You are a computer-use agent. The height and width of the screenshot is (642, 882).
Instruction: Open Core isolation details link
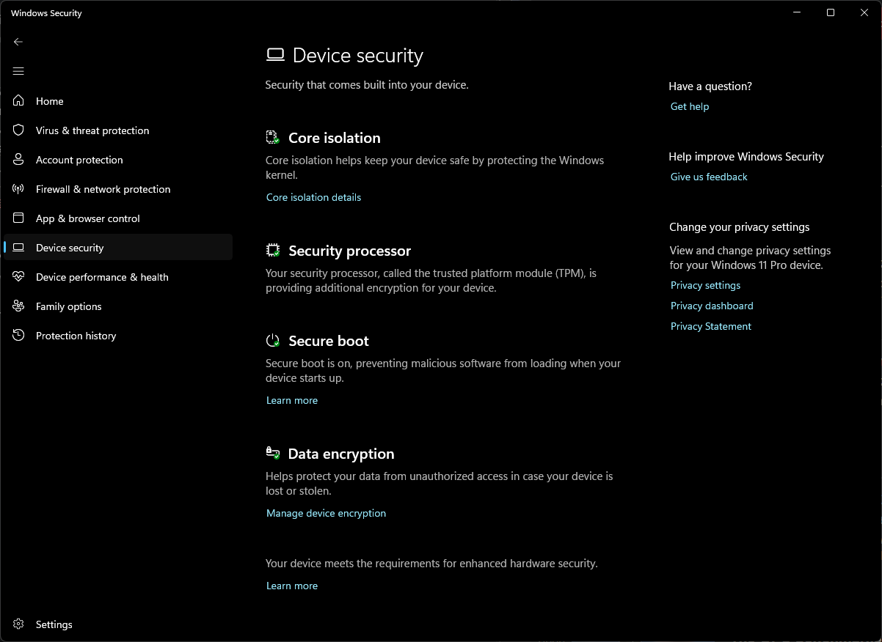[x=313, y=197]
